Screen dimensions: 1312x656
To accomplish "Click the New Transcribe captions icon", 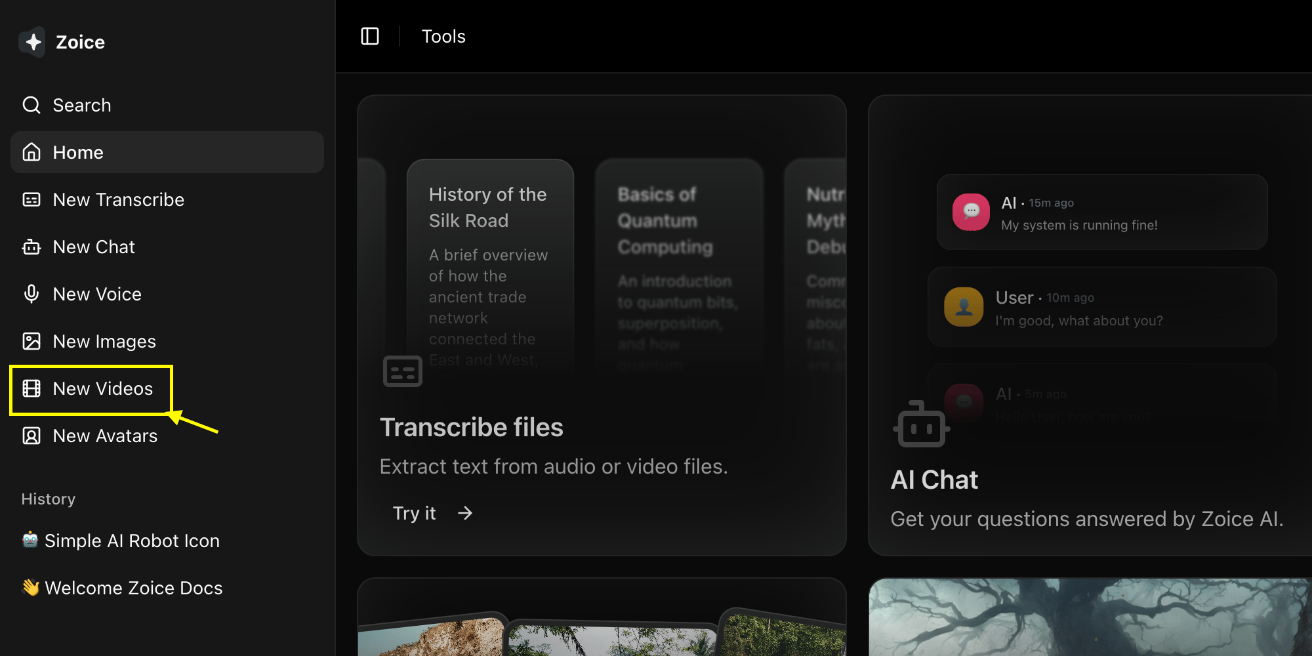I will [x=31, y=199].
